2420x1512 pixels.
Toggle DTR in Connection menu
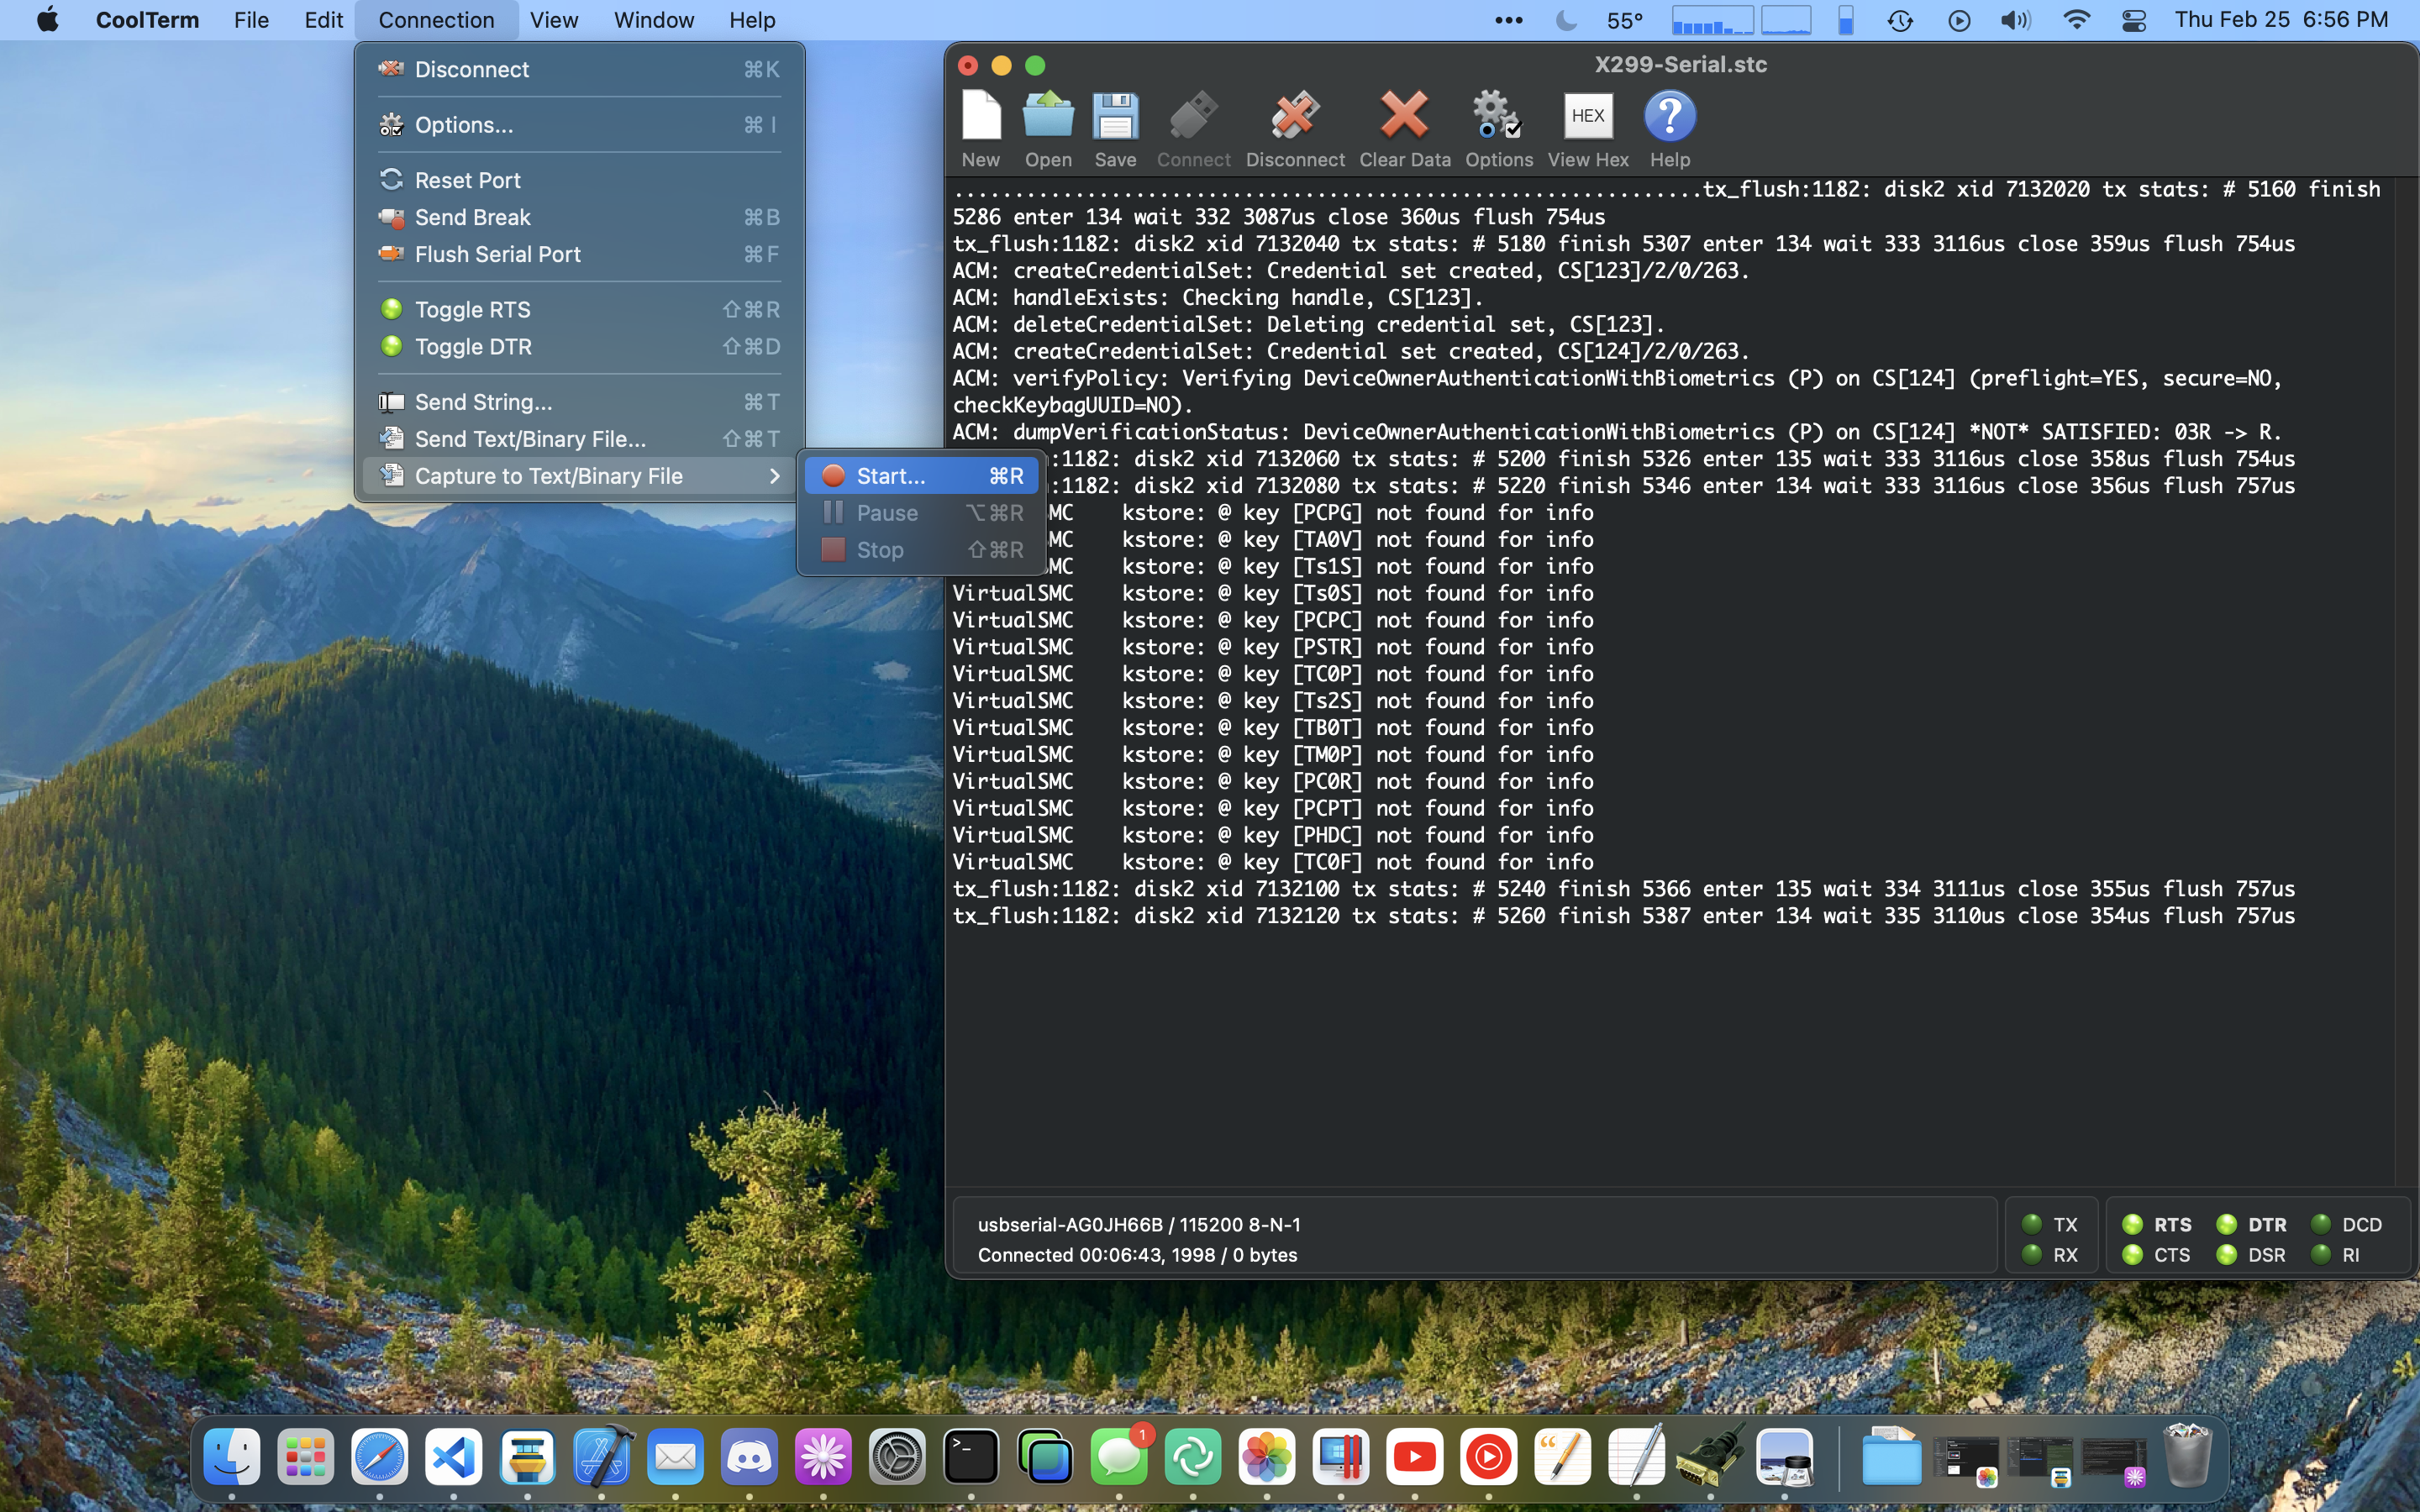pyautogui.click(x=473, y=347)
